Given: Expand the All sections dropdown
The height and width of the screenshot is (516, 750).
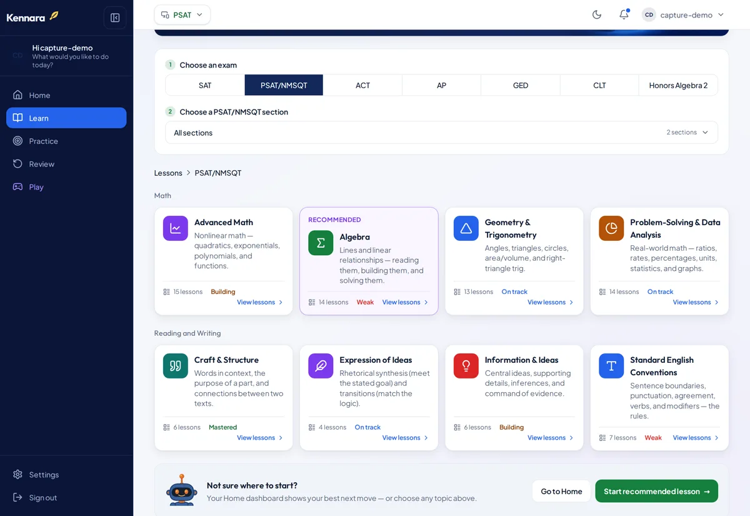Looking at the screenshot, I should 441,133.
